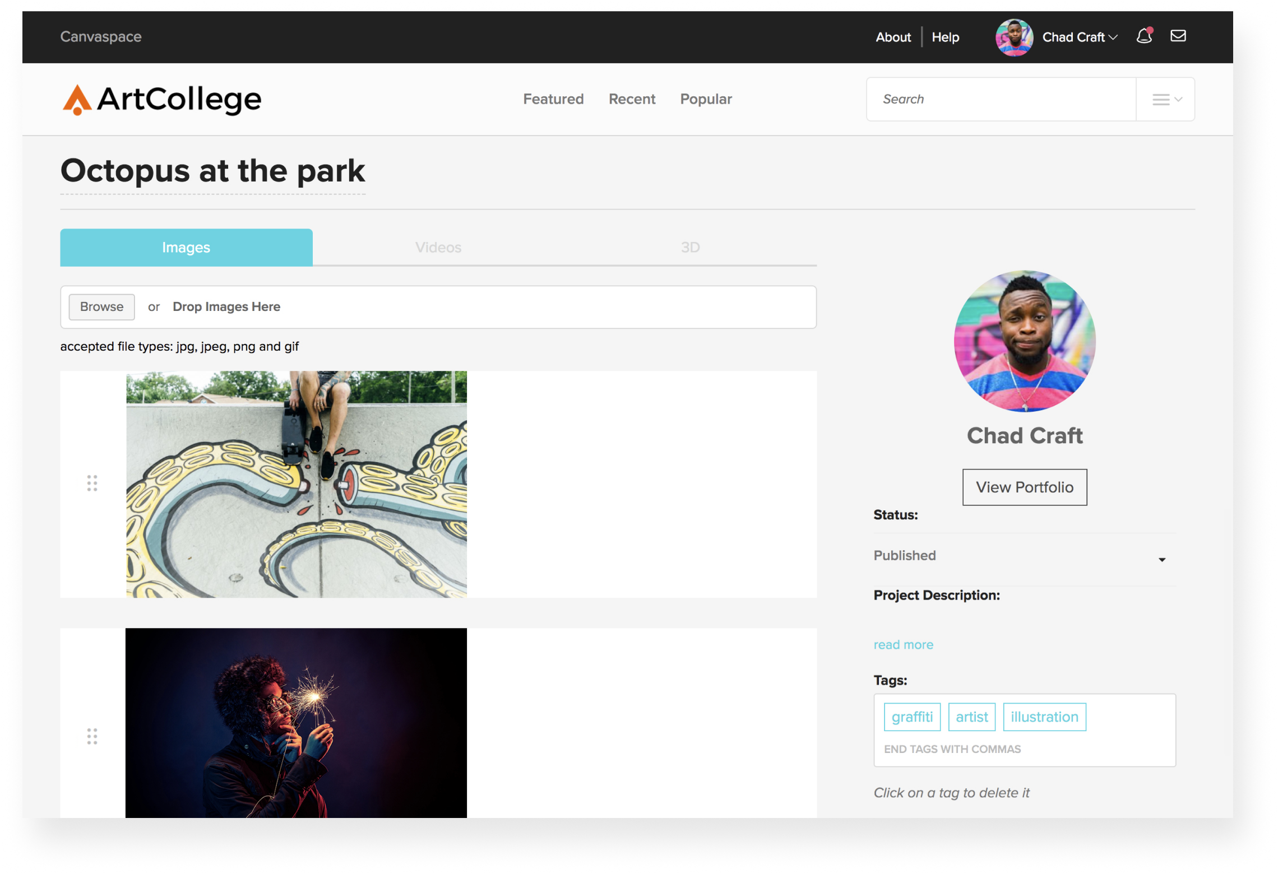Delete the artist tag

[x=971, y=717]
